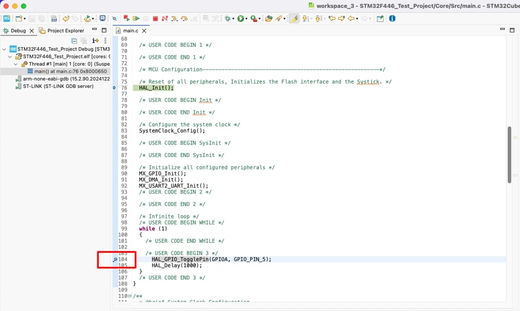The width and height of the screenshot is (520, 311).
Task: Click the green Run button icon
Action: click(240, 19)
